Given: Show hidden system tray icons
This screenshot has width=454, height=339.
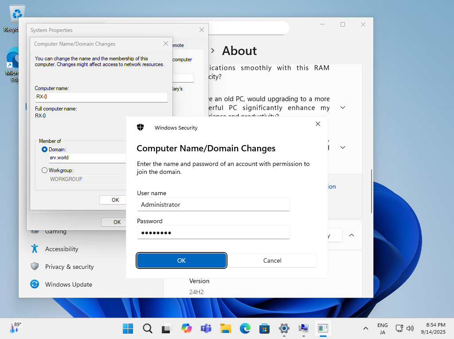Looking at the screenshot, I should coord(365,329).
